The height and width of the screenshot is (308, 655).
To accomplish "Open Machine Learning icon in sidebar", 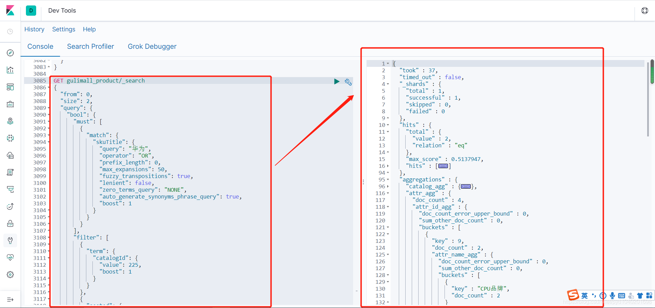I will (10, 138).
